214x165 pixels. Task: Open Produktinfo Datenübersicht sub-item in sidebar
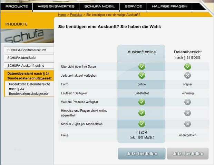point(29,89)
